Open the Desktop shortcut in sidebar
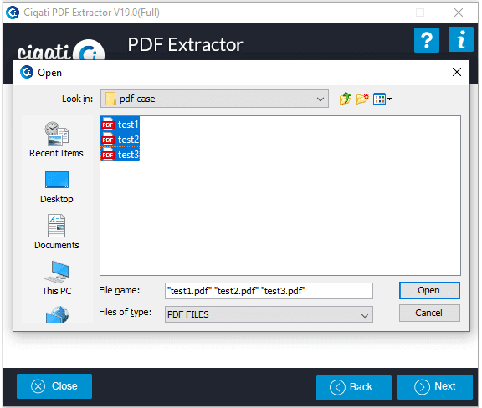Image resolution: width=482 pixels, height=408 pixels. (57, 187)
